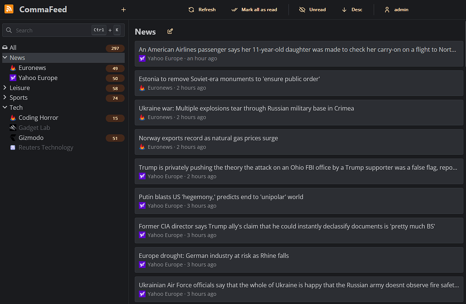Open the add subscription plus icon
This screenshot has height=304, width=466.
[123, 9]
